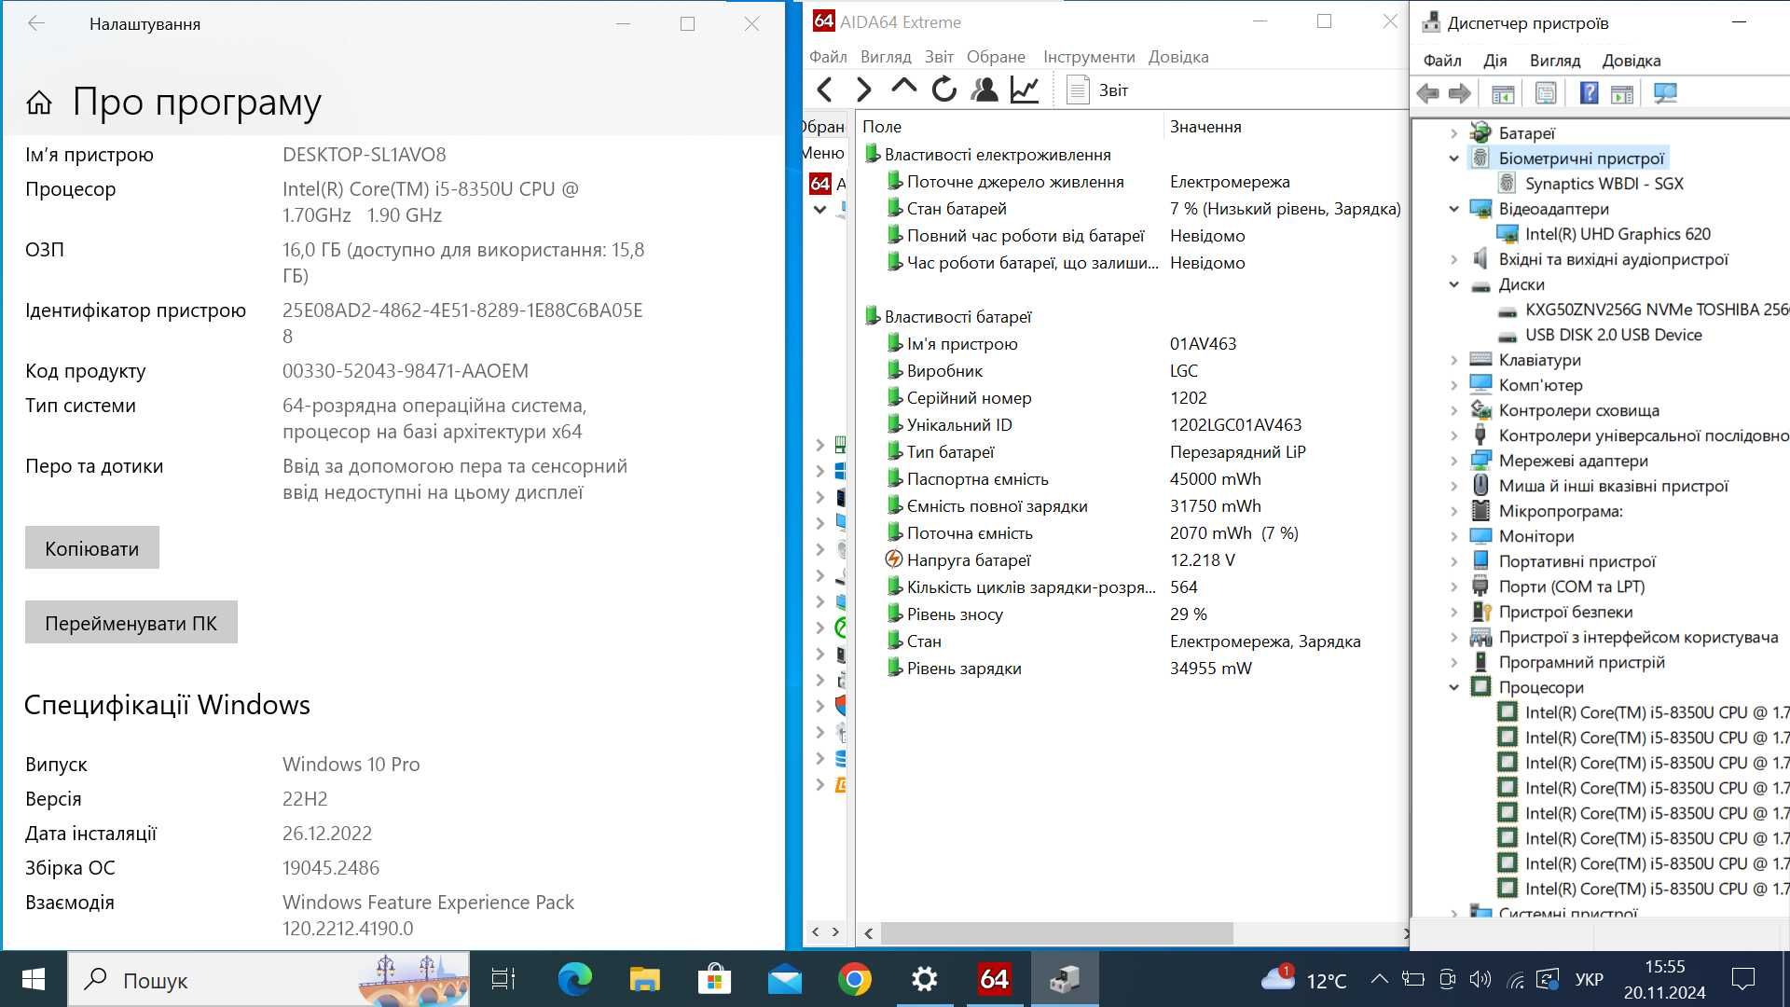Image resolution: width=1790 pixels, height=1007 pixels.
Task: Expand Клавіатури node
Action: [1453, 360]
